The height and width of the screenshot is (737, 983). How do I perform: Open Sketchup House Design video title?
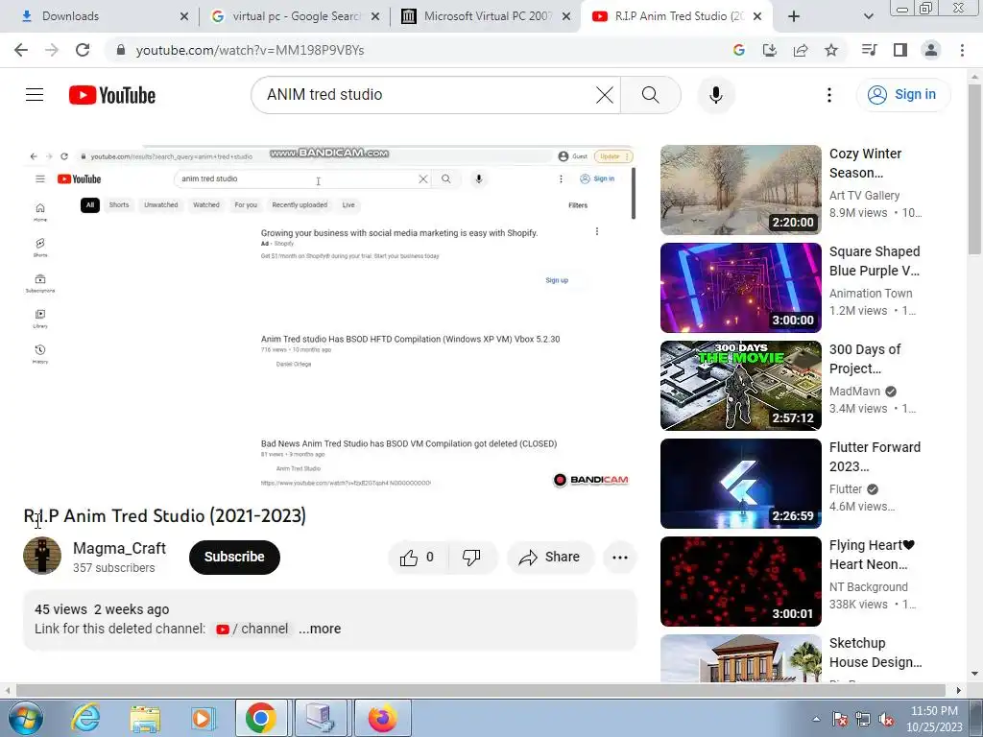point(875,653)
